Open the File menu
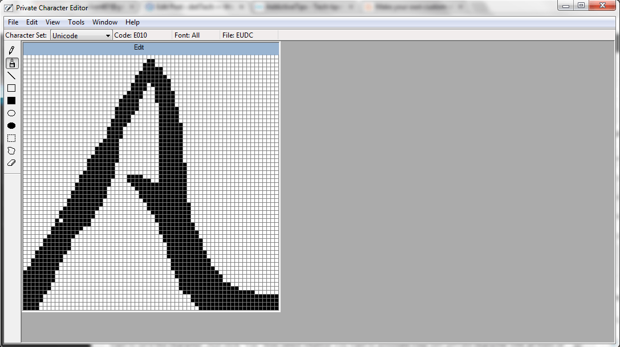 point(13,22)
